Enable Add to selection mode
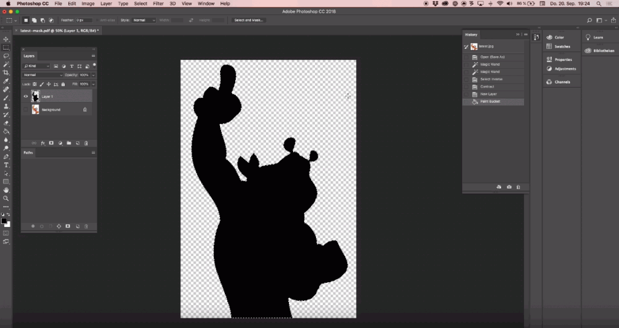This screenshot has height=328, width=619. [x=34, y=20]
